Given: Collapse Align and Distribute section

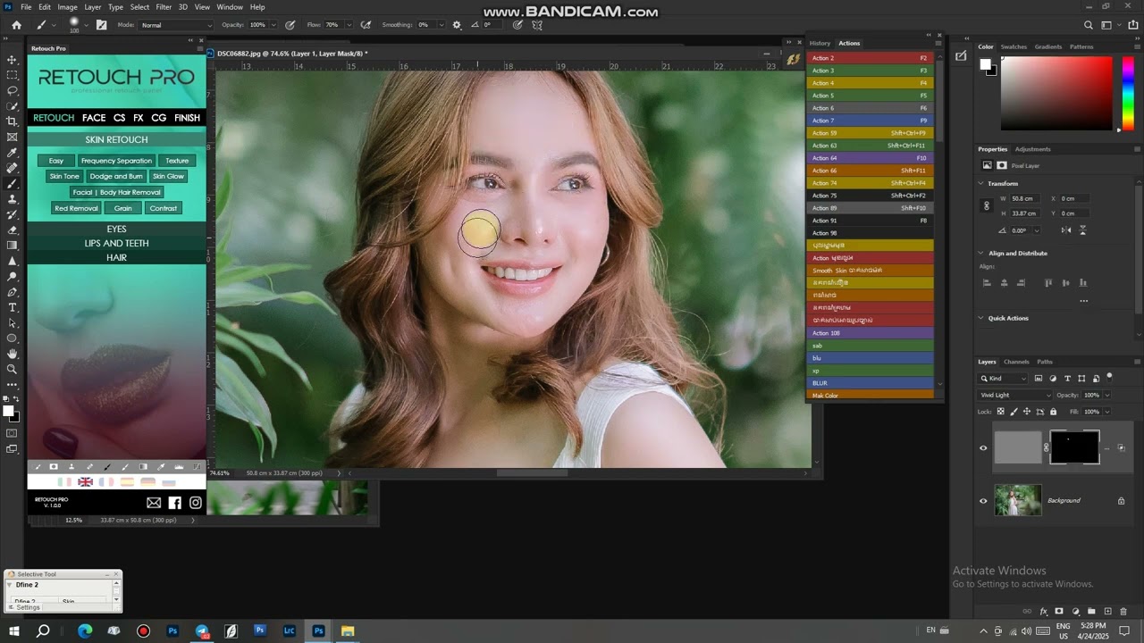Looking at the screenshot, I should 981,253.
